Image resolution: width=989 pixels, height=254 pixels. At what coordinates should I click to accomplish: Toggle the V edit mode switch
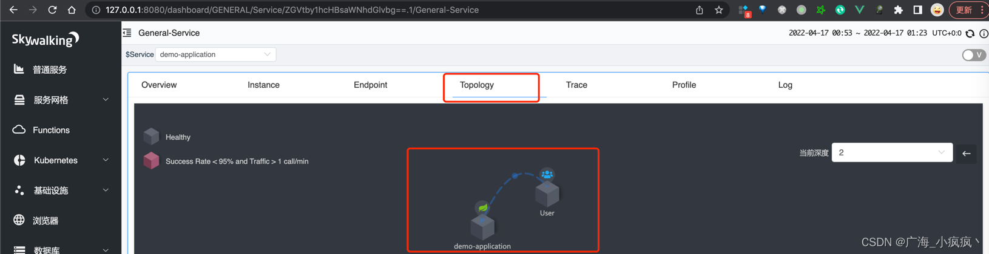974,55
